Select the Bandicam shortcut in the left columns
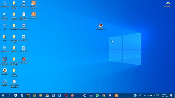175x98 pixels. pyautogui.click(x=24, y=60)
